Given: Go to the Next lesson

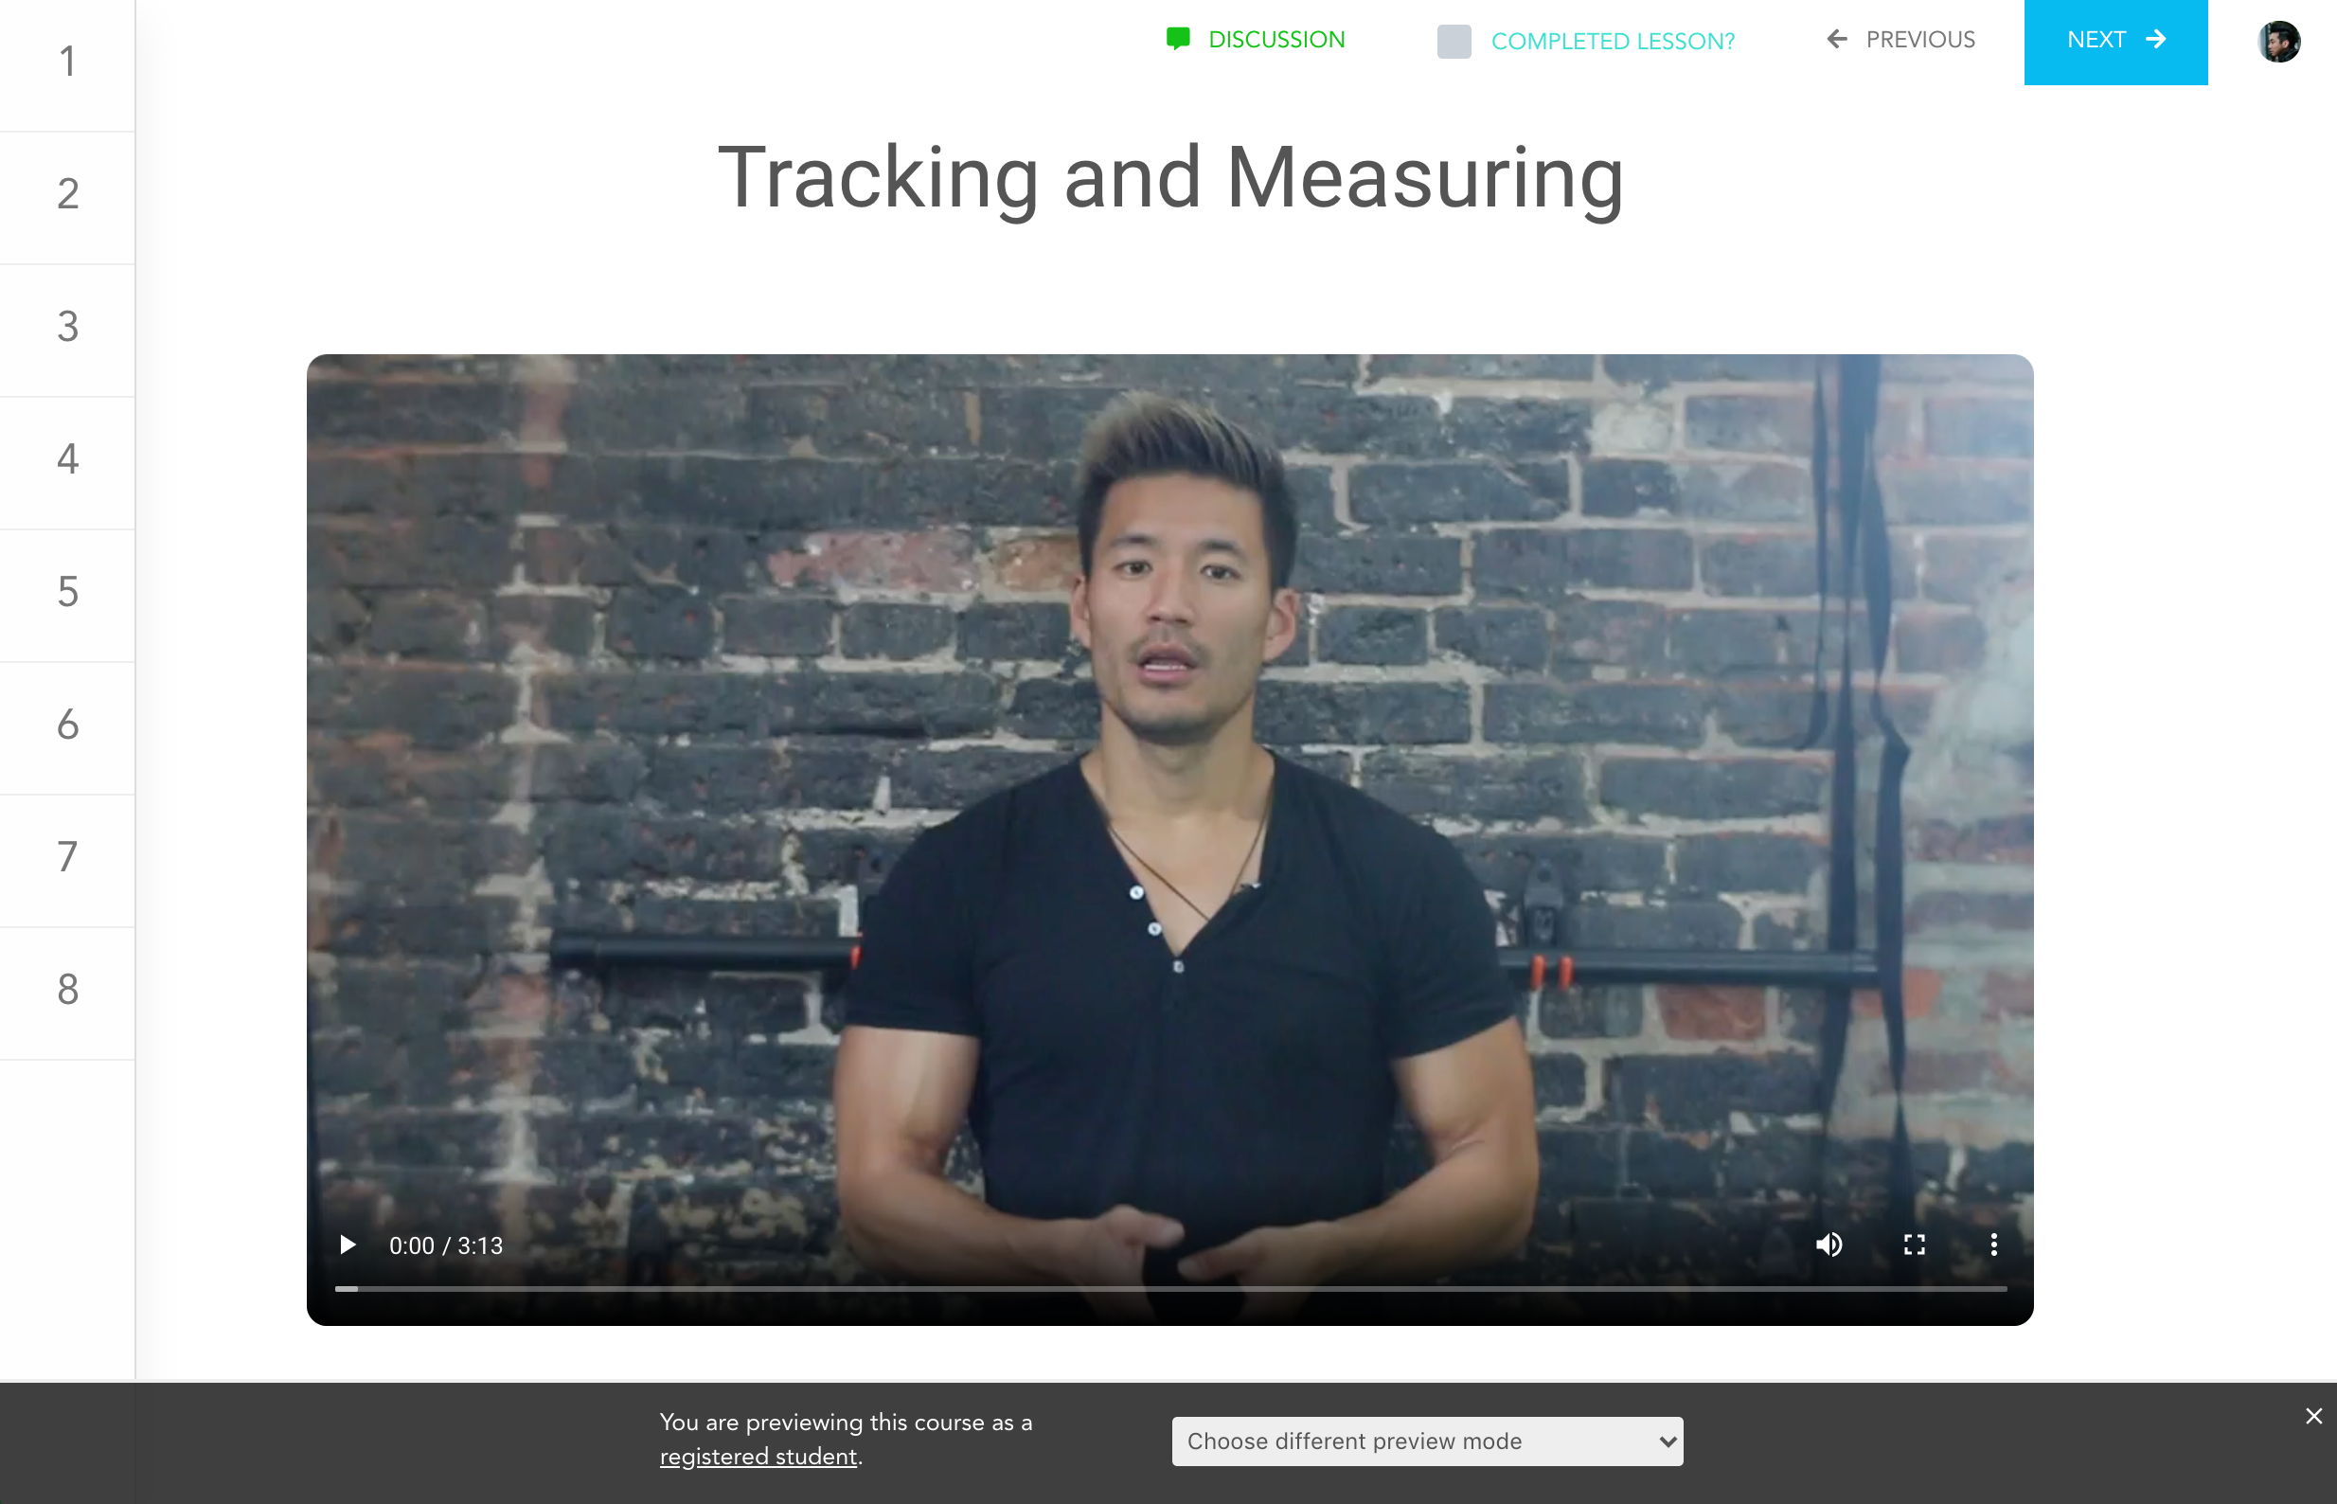Looking at the screenshot, I should coord(2115,42).
